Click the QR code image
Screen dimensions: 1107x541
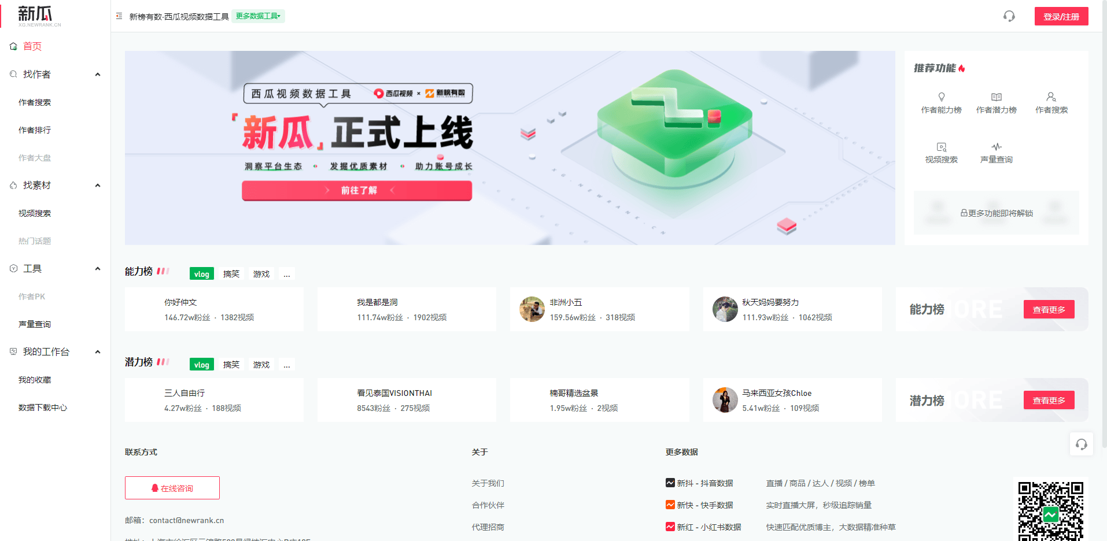click(x=1051, y=511)
